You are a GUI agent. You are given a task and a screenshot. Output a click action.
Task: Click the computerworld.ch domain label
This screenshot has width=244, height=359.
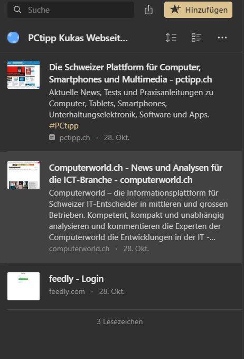(x=79, y=248)
